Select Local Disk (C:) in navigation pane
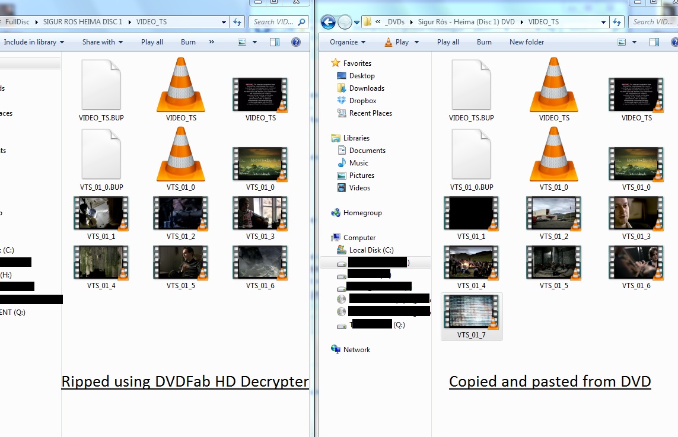 (x=365, y=250)
